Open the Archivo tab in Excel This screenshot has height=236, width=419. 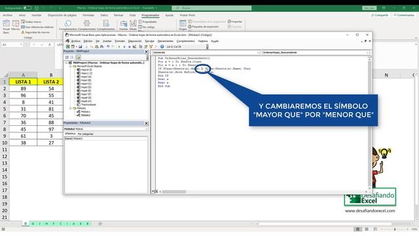coord(7,15)
